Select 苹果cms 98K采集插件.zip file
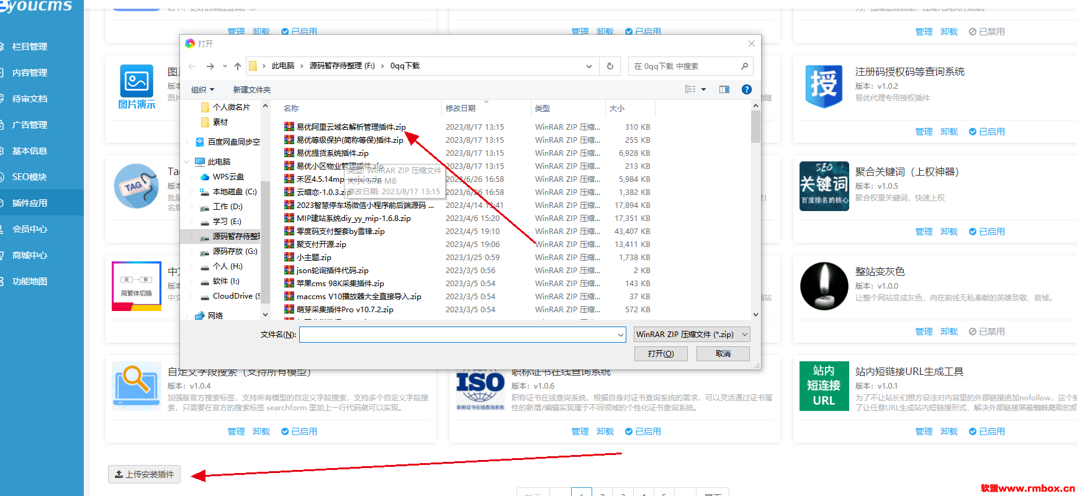 pyautogui.click(x=340, y=283)
